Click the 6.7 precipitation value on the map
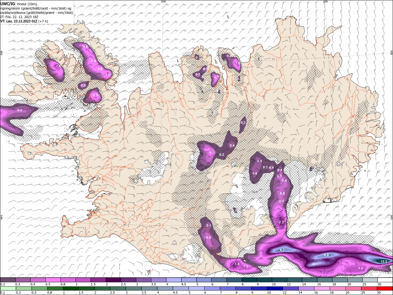The height and width of the screenshot is (295, 393). tap(282, 250)
